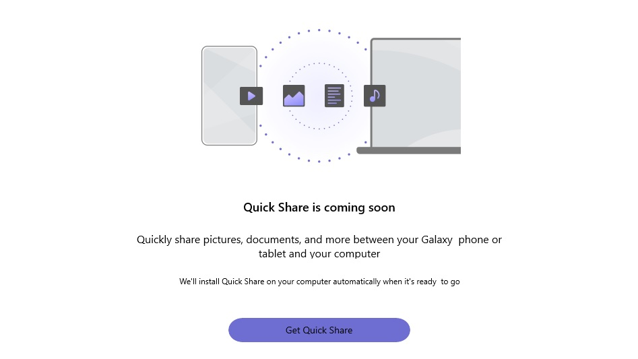The height and width of the screenshot is (359, 638).
Task: Click the video play icon
Action: click(251, 96)
